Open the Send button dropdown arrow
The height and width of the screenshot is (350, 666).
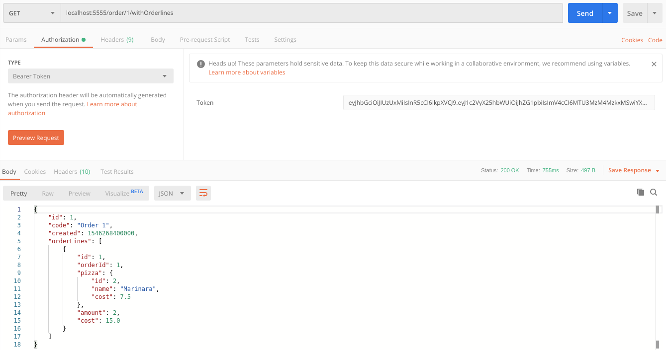[x=609, y=13]
